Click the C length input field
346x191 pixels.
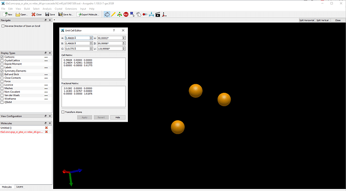[x=79, y=49]
